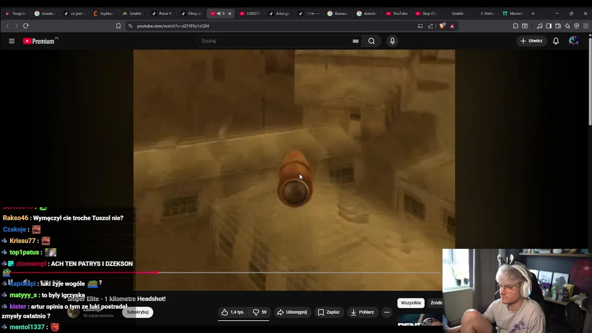The height and width of the screenshot is (333, 592).
Task: Click the Utwórz create button
Action: pyautogui.click(x=531, y=41)
